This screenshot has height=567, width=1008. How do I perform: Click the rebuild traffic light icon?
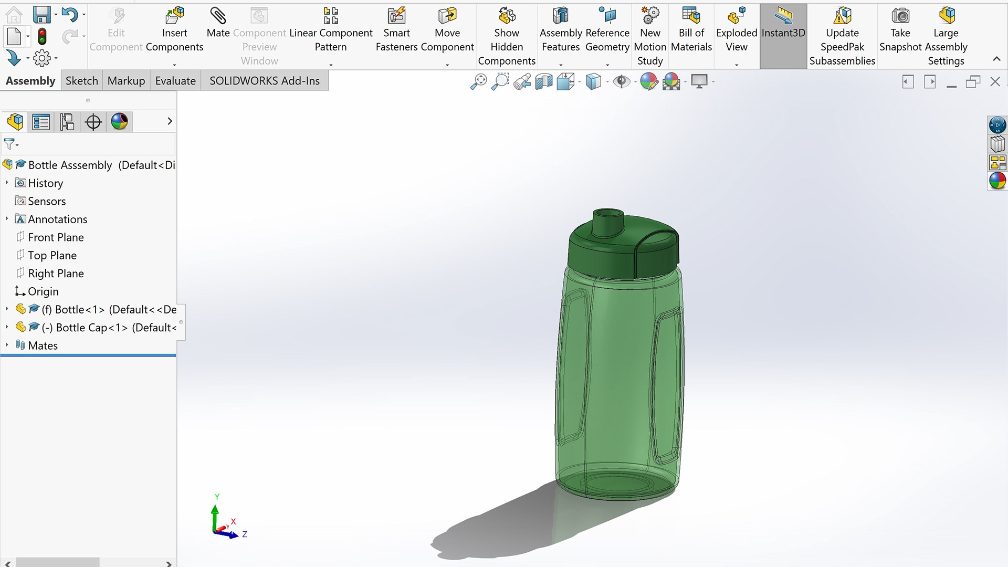pos(42,37)
